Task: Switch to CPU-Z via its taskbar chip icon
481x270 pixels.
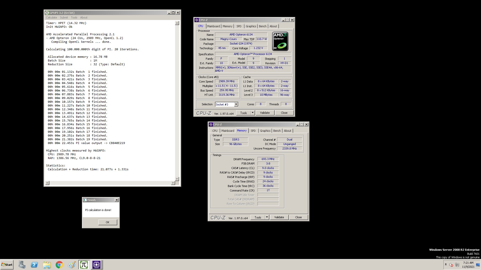Action: (x=96, y=265)
